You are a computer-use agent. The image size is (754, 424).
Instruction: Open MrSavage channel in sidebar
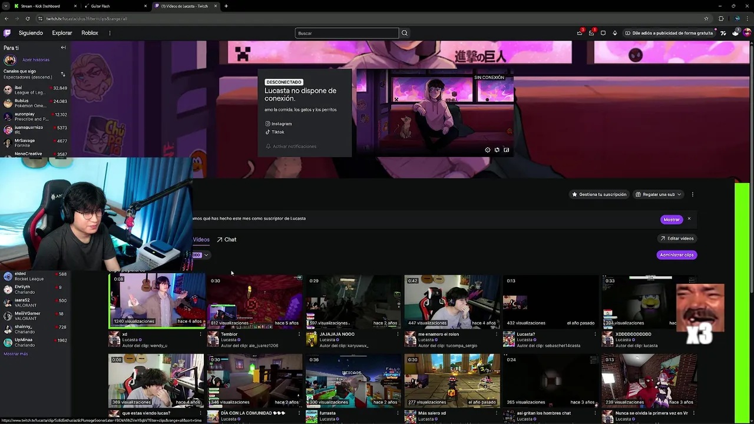(35, 143)
